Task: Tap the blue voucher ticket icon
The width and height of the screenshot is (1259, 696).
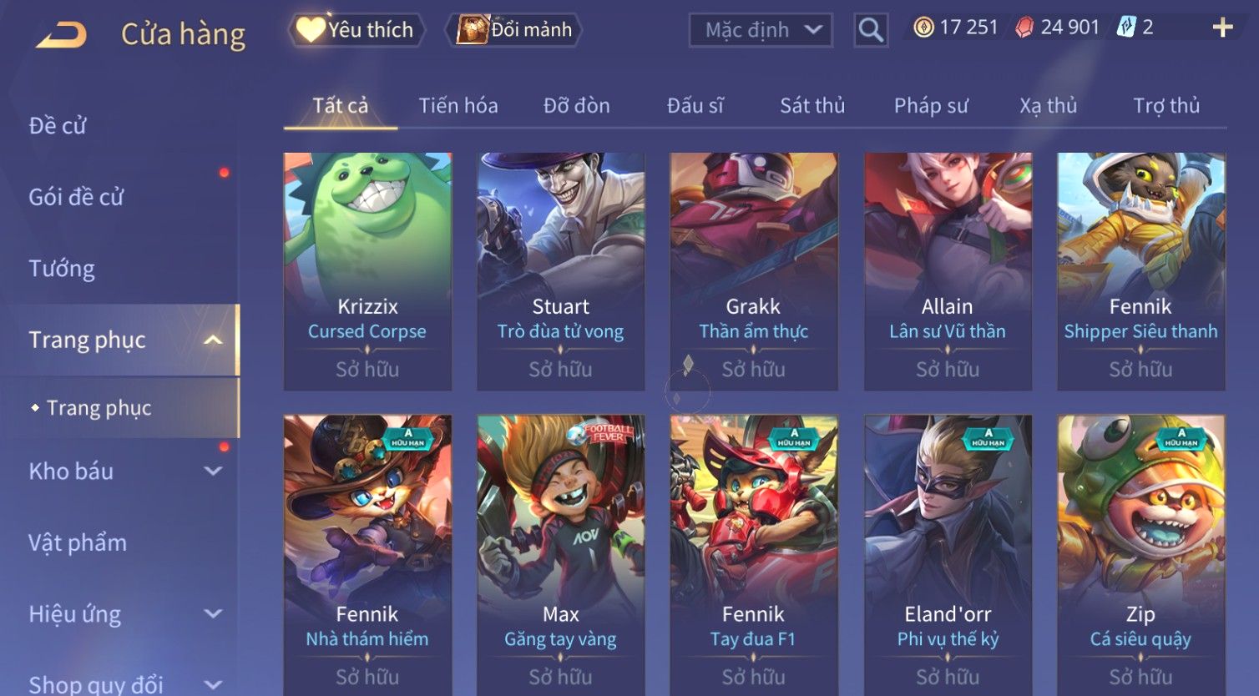Action: tap(1126, 28)
